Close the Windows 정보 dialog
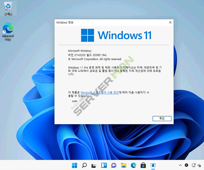 [170, 23]
